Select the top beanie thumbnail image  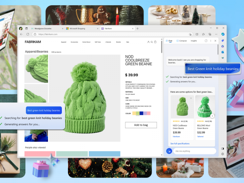pyautogui.click(x=36, y=69)
